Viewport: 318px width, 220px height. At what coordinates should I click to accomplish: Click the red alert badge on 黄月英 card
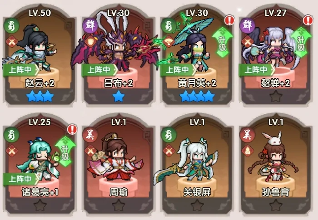(229, 20)
